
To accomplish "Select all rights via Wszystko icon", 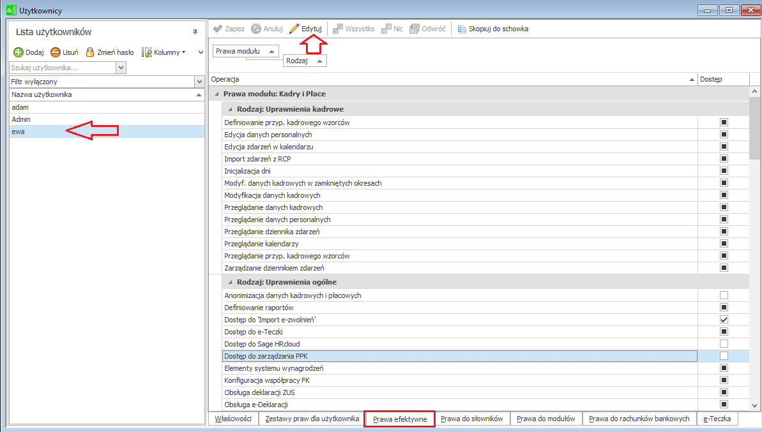I will pos(337,29).
